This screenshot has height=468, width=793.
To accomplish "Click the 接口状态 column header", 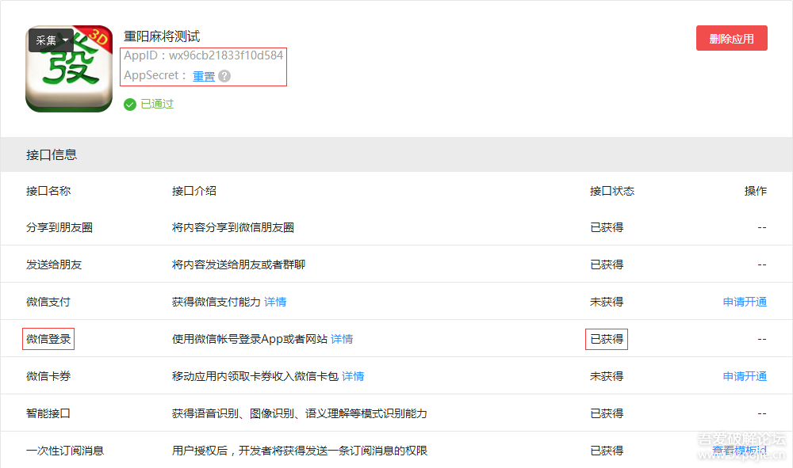I will tap(612, 191).
